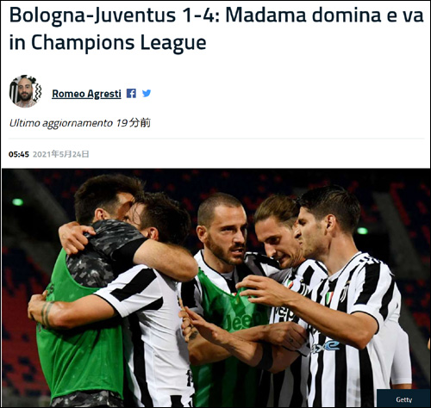Click the Italian tricolor shield on the striped jersey
The height and width of the screenshot is (408, 431).
pyautogui.click(x=329, y=298)
